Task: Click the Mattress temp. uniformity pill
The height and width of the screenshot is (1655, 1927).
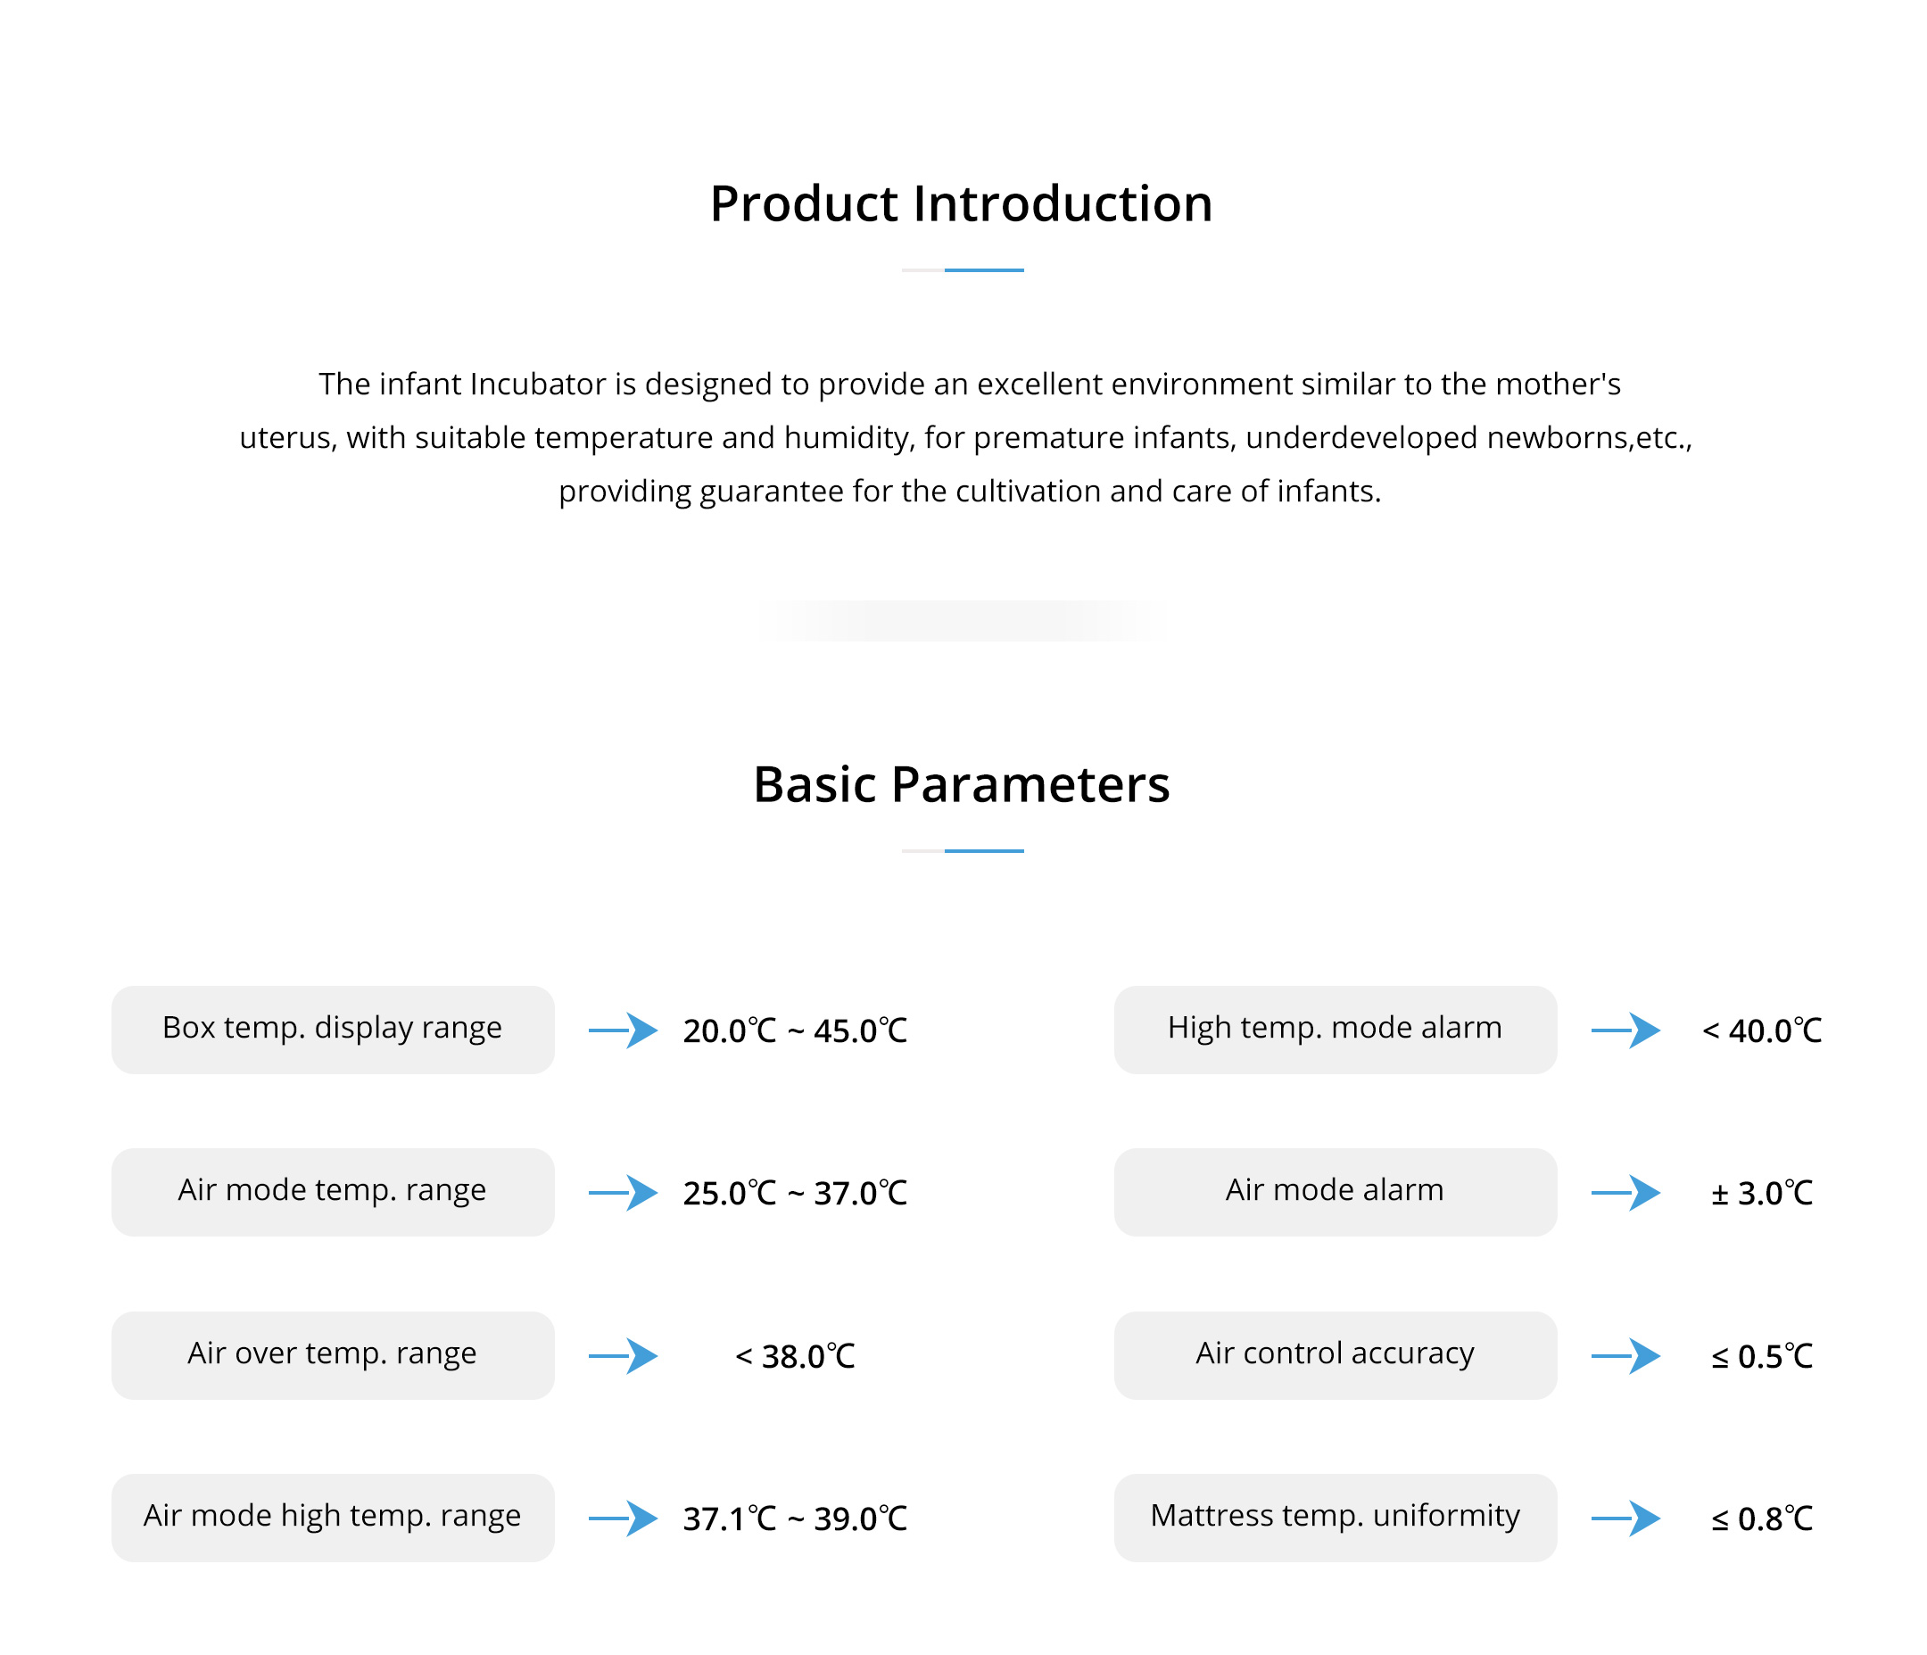Action: point(1336,1518)
